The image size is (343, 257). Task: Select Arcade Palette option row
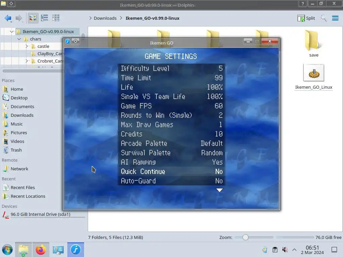pyautogui.click(x=171, y=143)
